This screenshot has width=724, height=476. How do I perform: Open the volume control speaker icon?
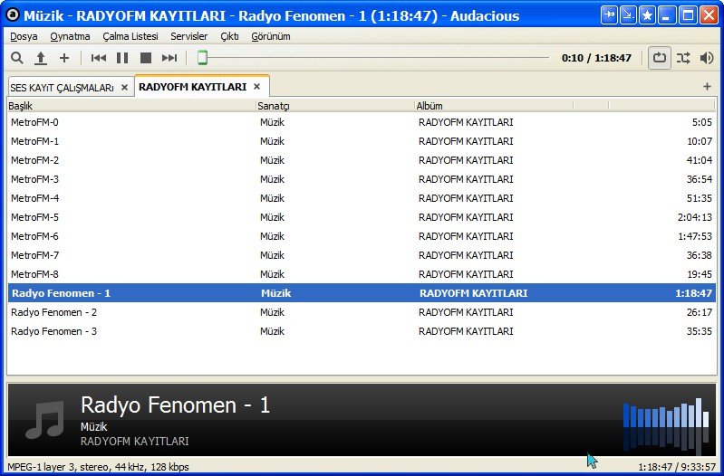[x=707, y=58]
